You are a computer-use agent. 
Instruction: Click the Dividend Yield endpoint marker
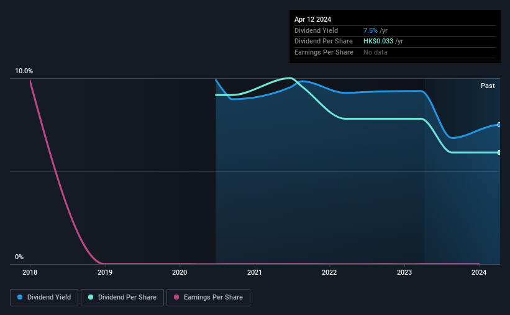coord(499,125)
